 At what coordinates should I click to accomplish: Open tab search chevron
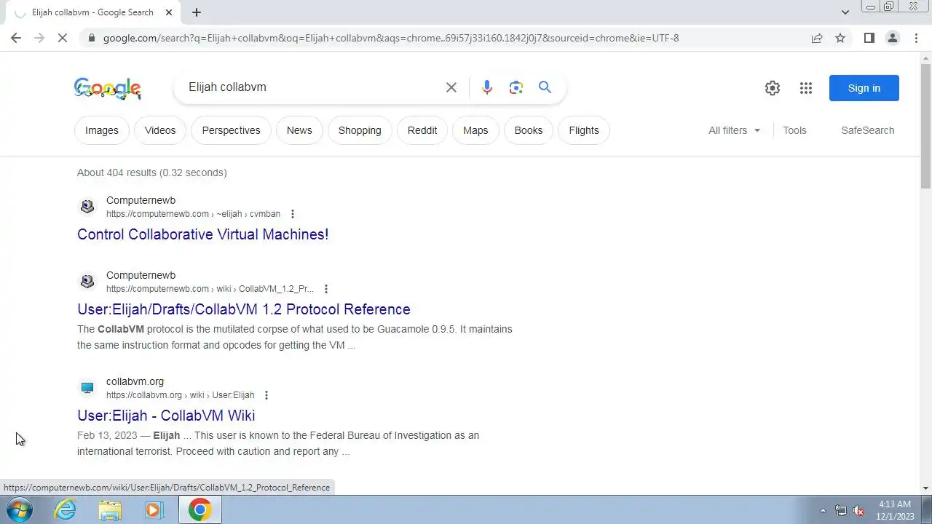pos(845,12)
